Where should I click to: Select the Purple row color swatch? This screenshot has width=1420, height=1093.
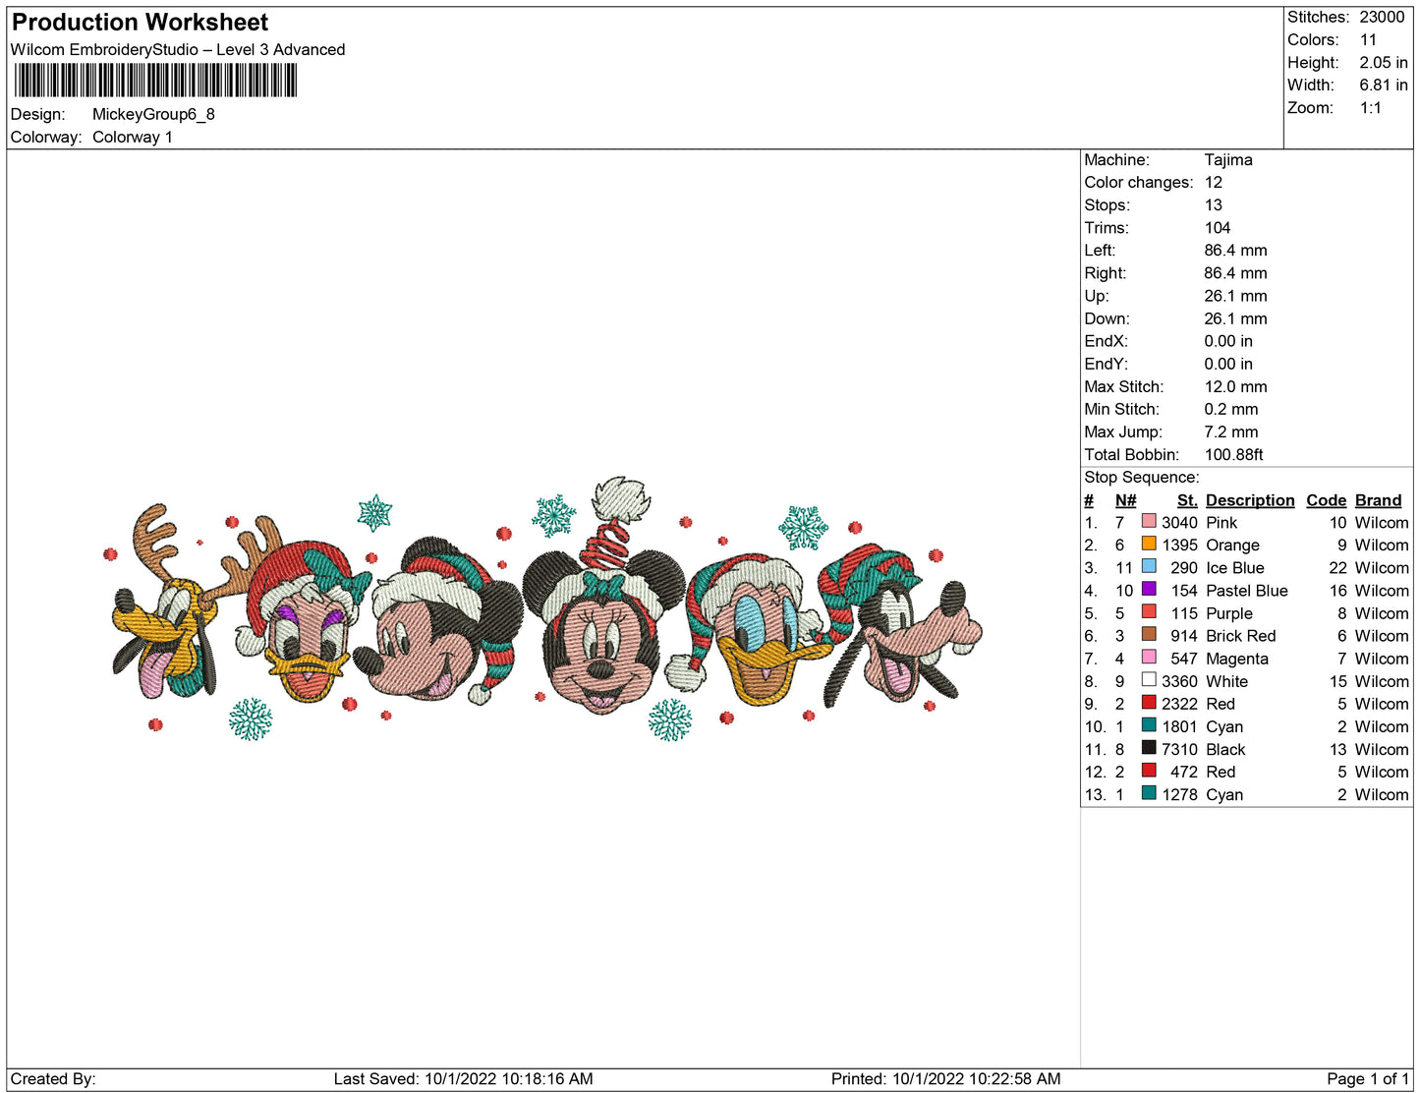point(1149,611)
